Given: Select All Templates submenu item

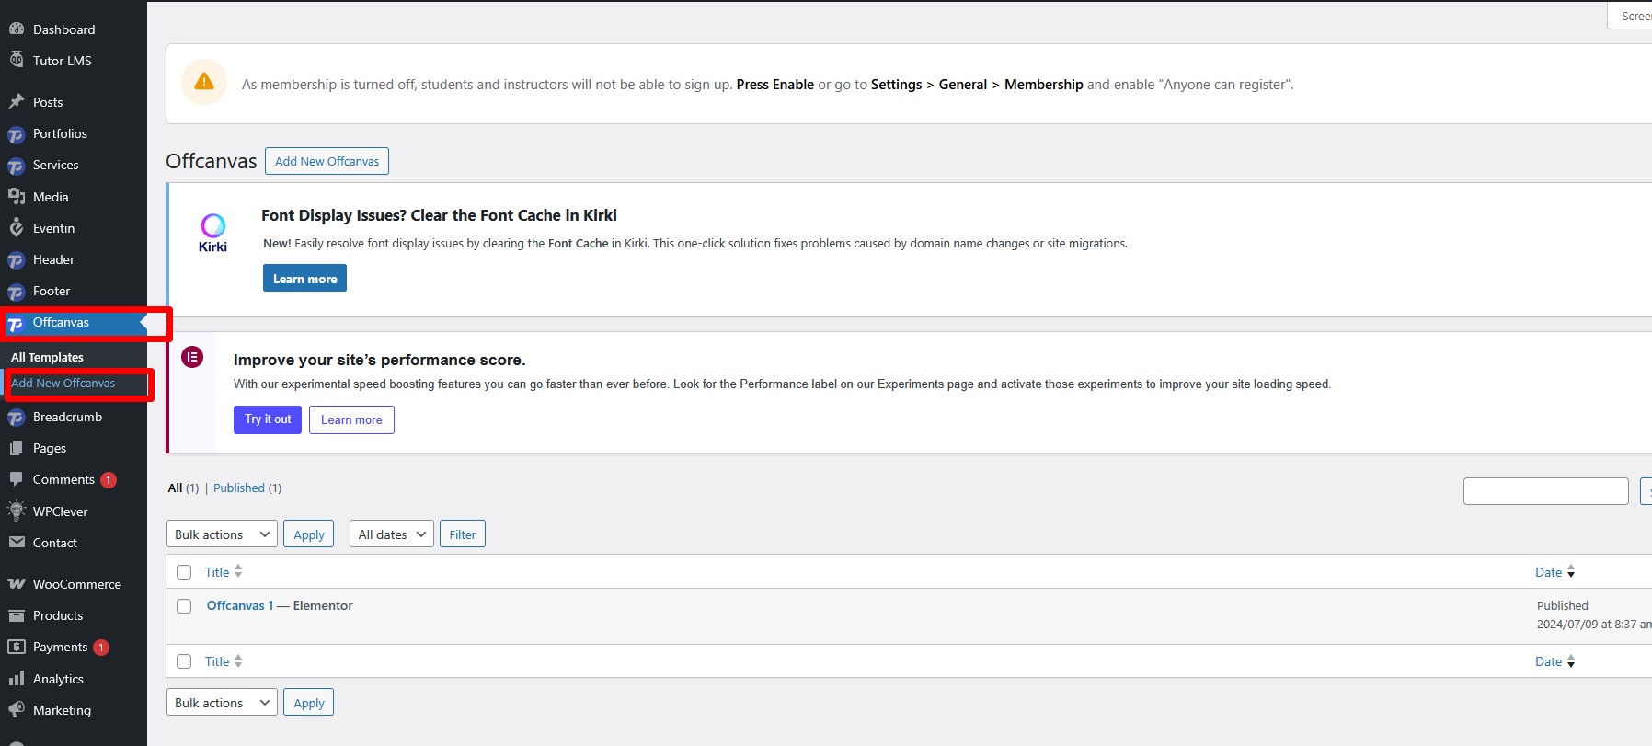Looking at the screenshot, I should (47, 357).
